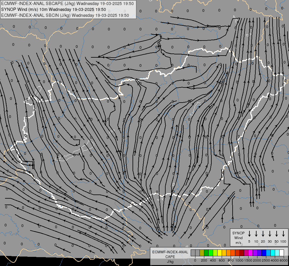The height and width of the screenshot is (266, 289).
Task: Click the SYNOP wind arrow above 10
Action: [256, 233]
